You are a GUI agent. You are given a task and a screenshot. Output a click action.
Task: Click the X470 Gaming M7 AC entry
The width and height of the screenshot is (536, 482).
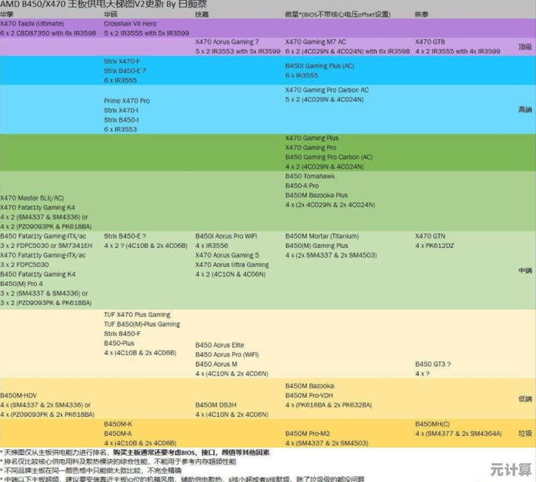pyautogui.click(x=316, y=42)
